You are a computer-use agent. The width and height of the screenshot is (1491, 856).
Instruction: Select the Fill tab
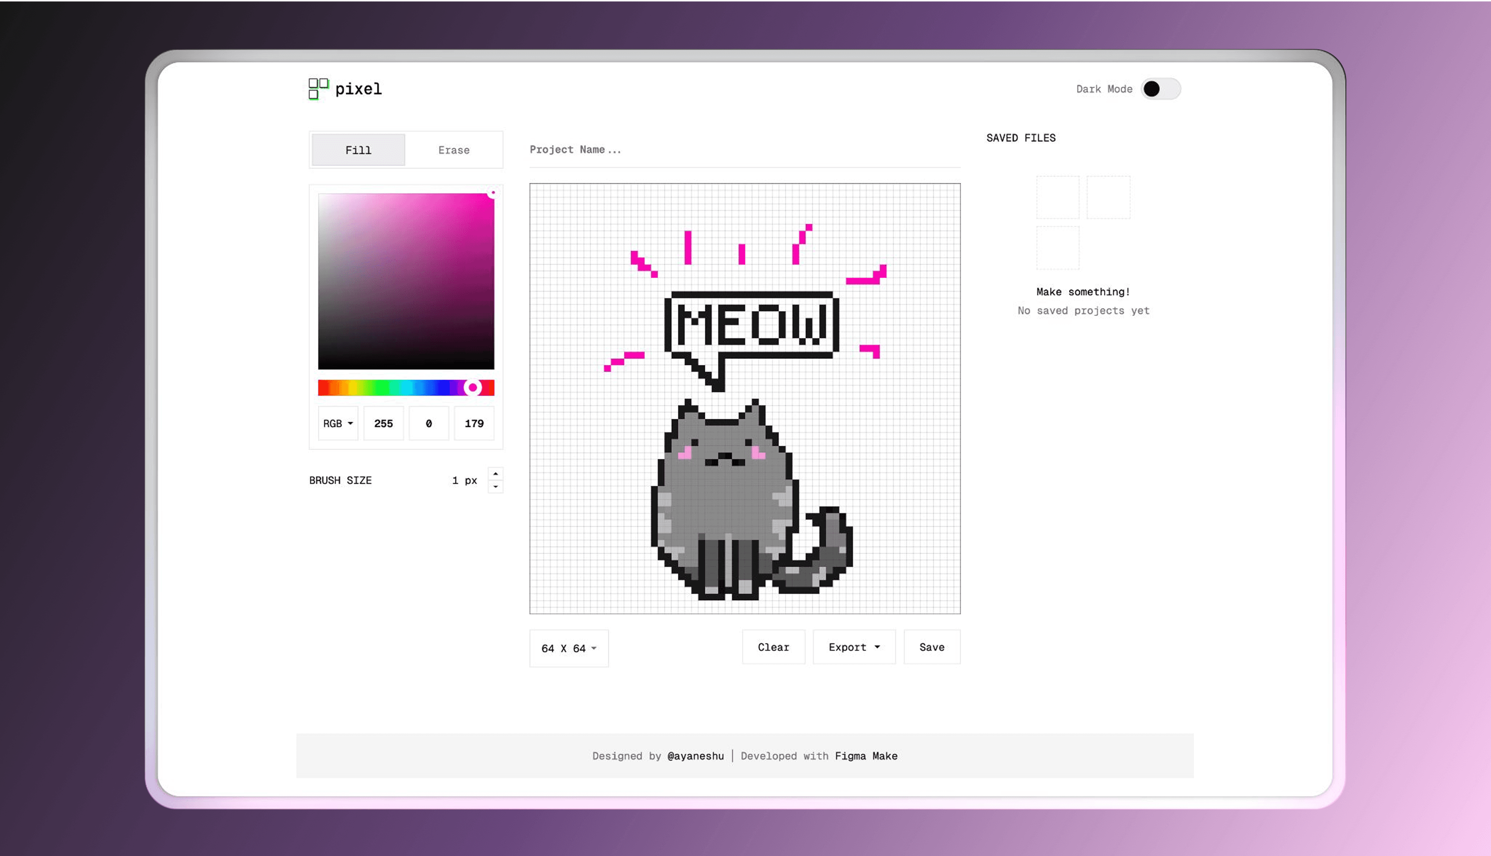point(358,150)
